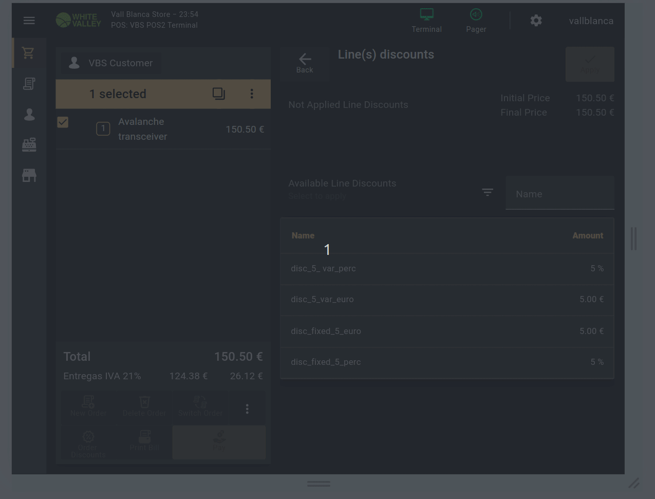Image resolution: width=655 pixels, height=499 pixels.
Task: Focus the Name search field
Action: (x=560, y=193)
